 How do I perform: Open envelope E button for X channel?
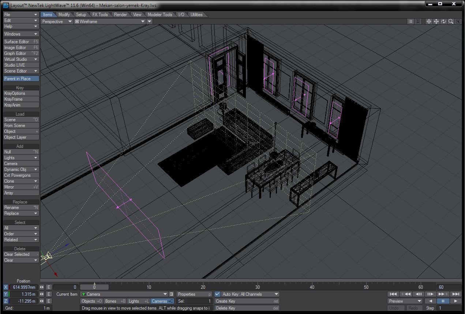(49, 287)
